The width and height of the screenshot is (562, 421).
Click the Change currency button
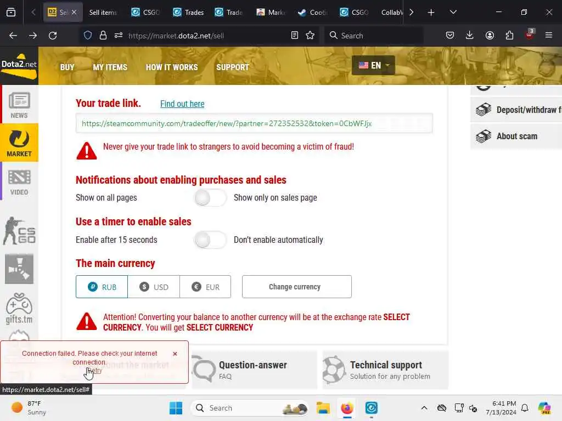[x=297, y=287]
